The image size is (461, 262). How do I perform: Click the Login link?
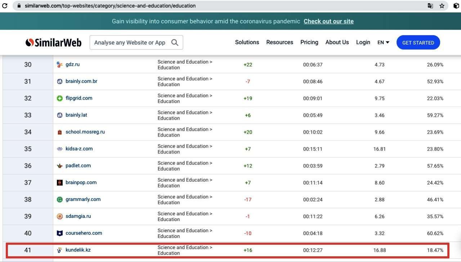click(363, 42)
